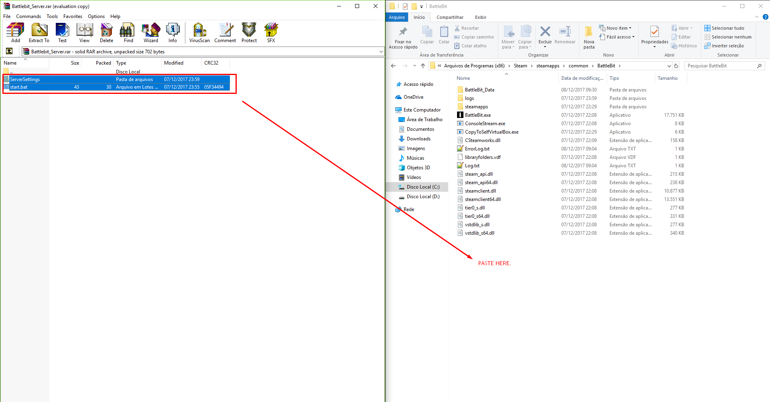Launch the WinRAR Wizard

coord(151,32)
